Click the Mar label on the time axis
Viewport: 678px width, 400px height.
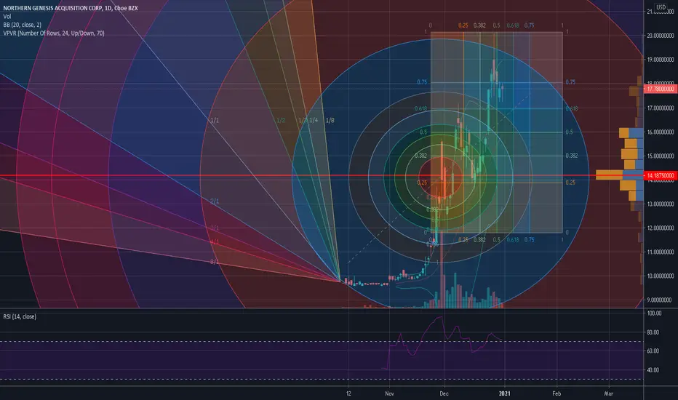pyautogui.click(x=608, y=393)
